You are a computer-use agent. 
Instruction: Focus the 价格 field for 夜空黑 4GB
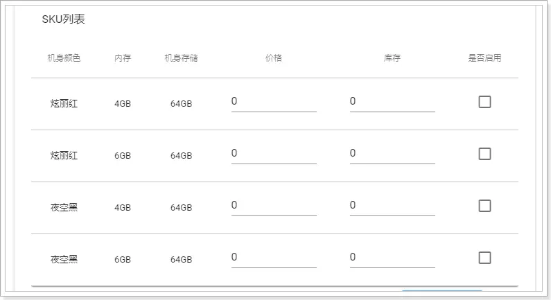(x=274, y=206)
